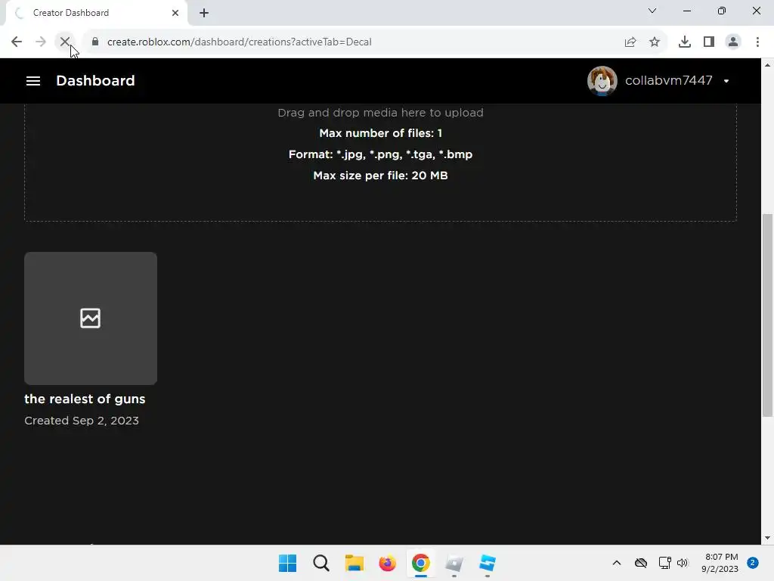
Task: Open Roblox Studio taskbar icon
Action: coord(488,563)
